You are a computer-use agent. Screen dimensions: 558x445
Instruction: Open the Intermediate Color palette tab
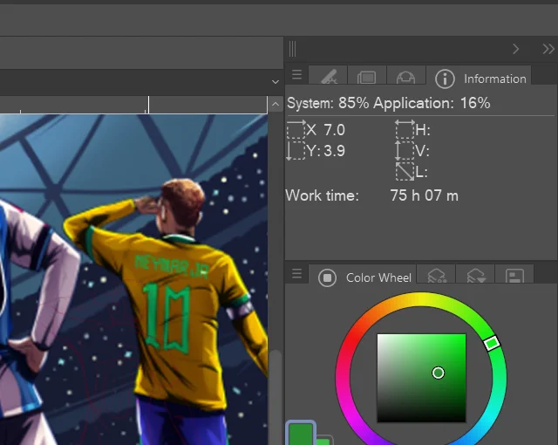476,275
